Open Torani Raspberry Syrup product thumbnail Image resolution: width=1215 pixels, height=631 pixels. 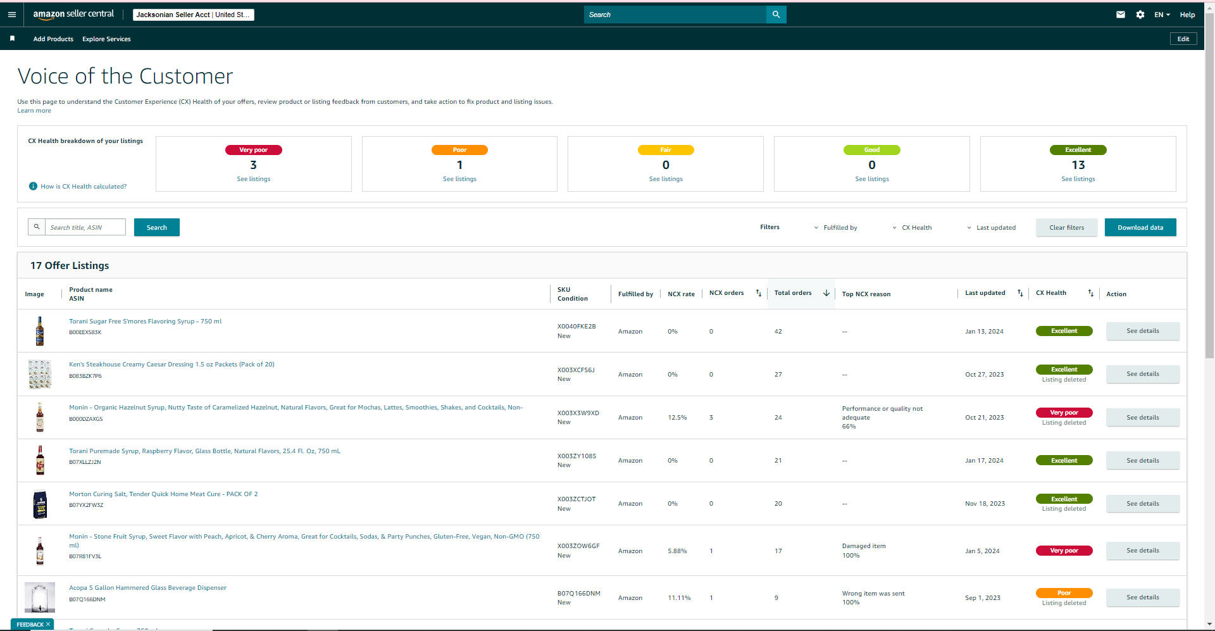click(x=40, y=460)
